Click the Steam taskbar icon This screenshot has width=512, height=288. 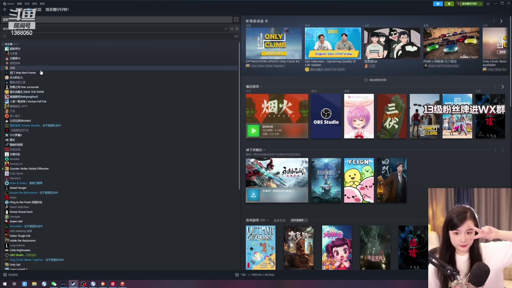(73, 284)
